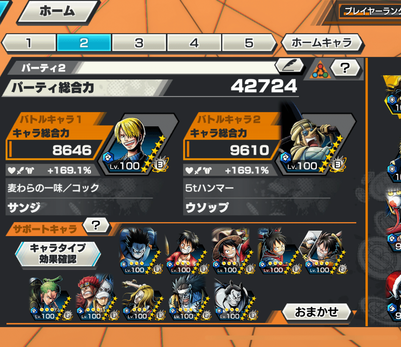Open the ホームキャラ button
The height and width of the screenshot is (347, 401).
click(x=322, y=43)
